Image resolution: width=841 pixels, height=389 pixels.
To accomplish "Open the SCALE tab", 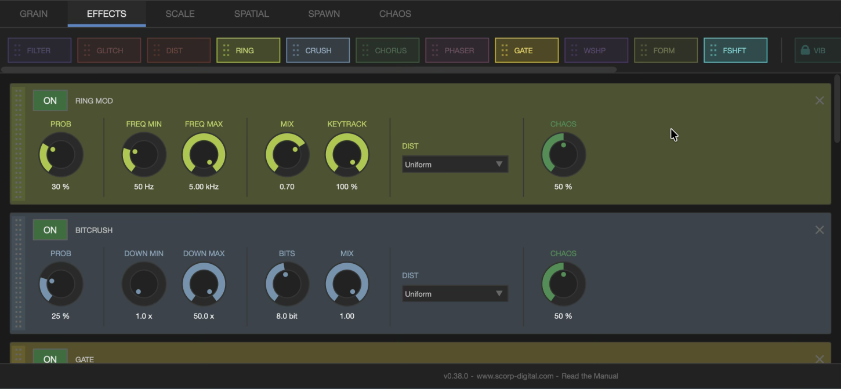I will tap(180, 13).
